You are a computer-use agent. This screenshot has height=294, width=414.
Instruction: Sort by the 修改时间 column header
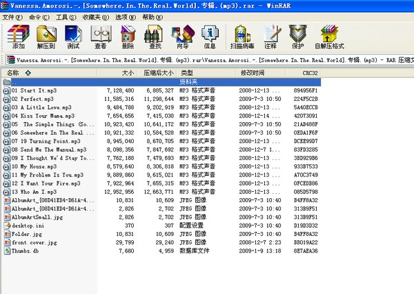pyautogui.click(x=261, y=73)
